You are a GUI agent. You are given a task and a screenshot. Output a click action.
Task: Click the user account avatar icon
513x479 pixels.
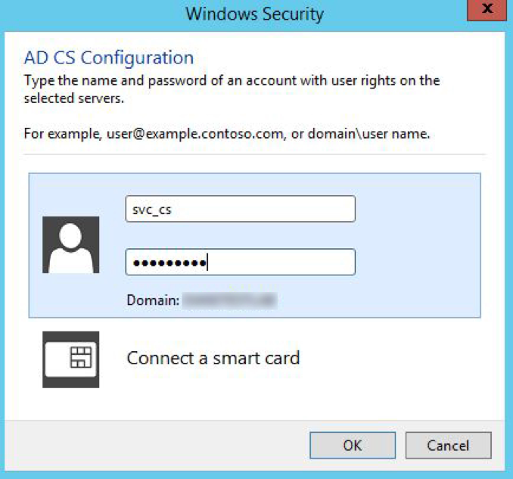70,244
